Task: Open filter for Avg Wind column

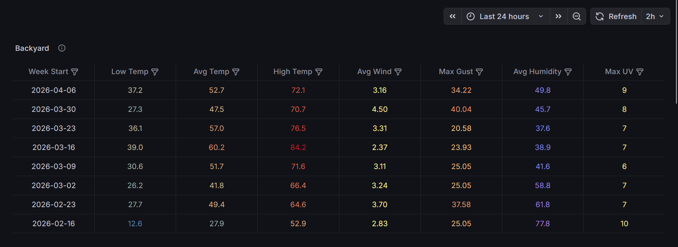Action: click(x=398, y=72)
